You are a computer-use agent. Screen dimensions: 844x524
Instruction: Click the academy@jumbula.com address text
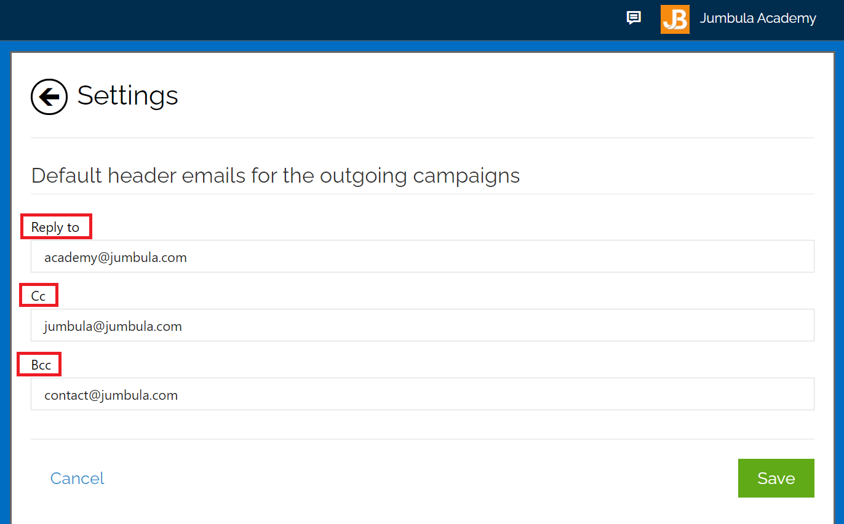click(x=115, y=257)
